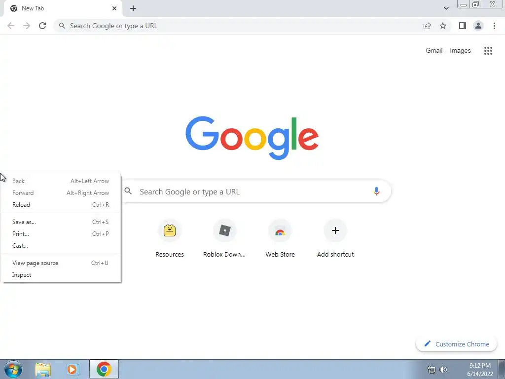
Task: Click the Chrome taskbar icon
Action: click(104, 369)
